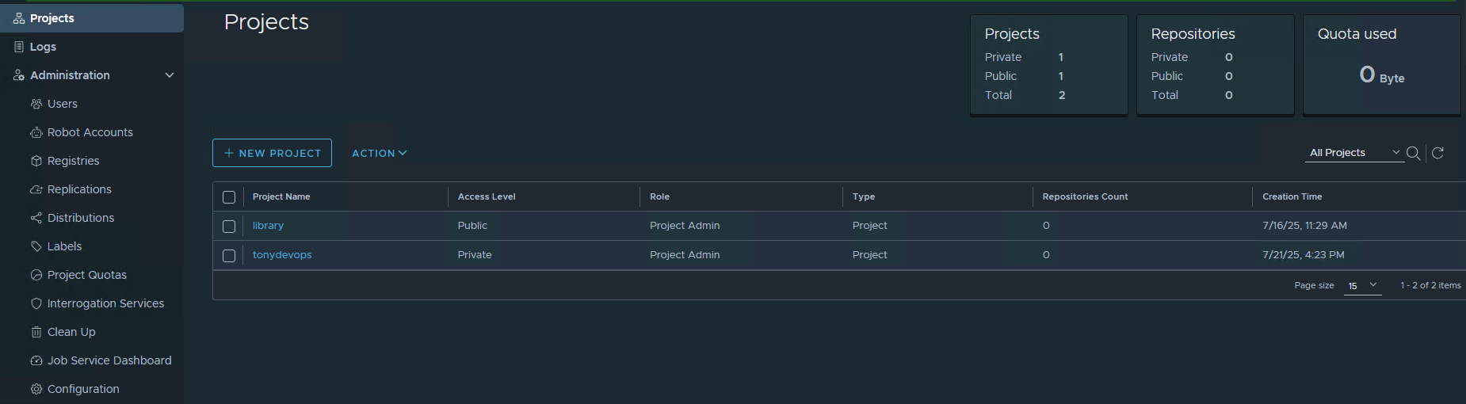1466x404 pixels.
Task: Check the library project checkbox
Action: click(229, 227)
